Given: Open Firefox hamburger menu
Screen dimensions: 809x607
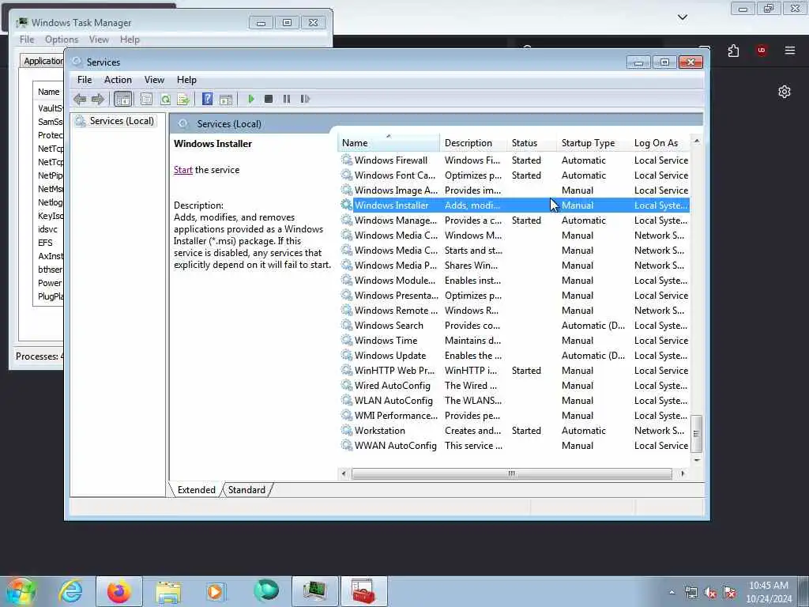Looking at the screenshot, I should pyautogui.click(x=790, y=50).
